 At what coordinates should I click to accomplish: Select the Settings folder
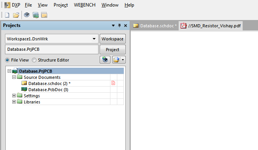32,96
